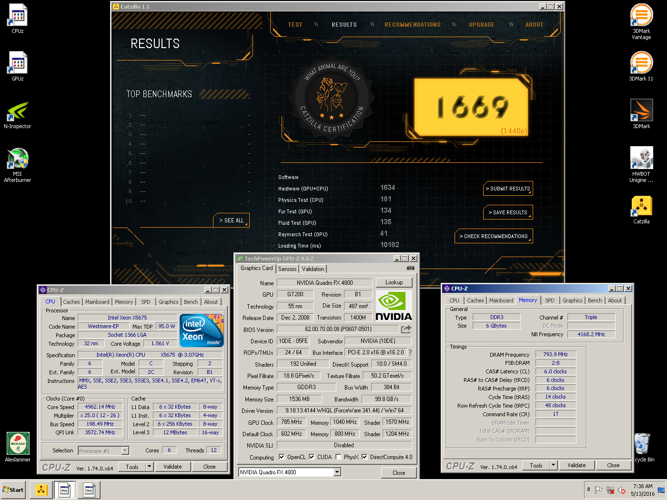
Task: Open the Aleslammer desktop icon
Action: point(18,447)
